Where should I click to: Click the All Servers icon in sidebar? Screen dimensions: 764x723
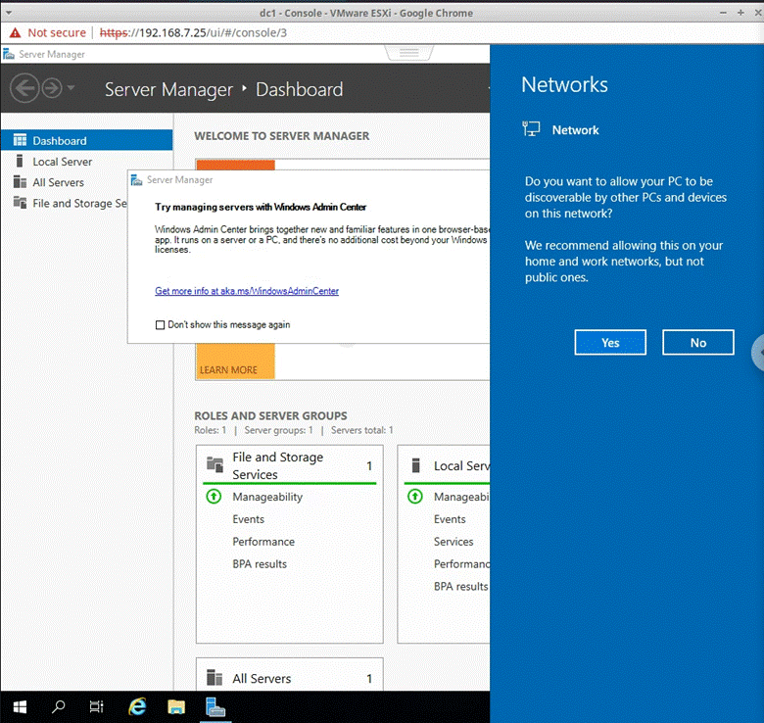pos(20,181)
